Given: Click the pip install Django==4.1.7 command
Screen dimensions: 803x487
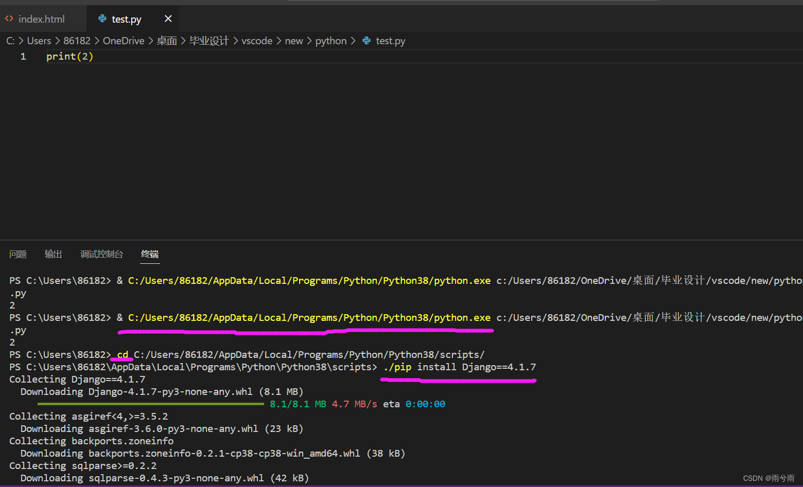Looking at the screenshot, I should [460, 367].
